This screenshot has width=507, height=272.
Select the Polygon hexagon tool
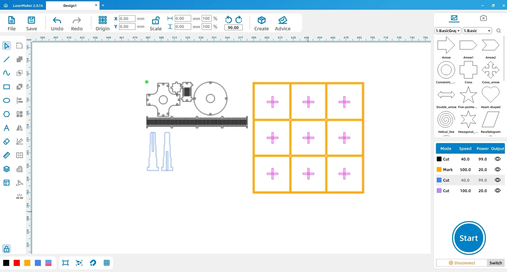7,114
